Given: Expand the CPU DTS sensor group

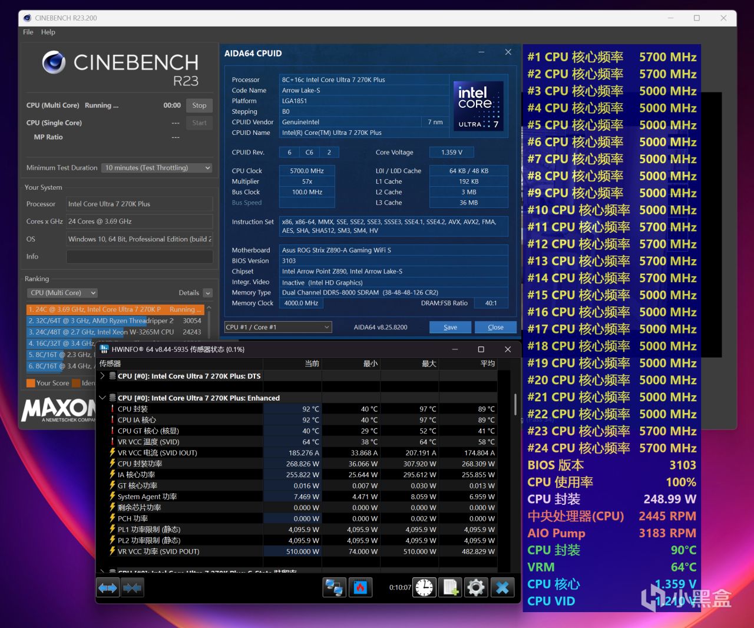Looking at the screenshot, I should pyautogui.click(x=102, y=376).
